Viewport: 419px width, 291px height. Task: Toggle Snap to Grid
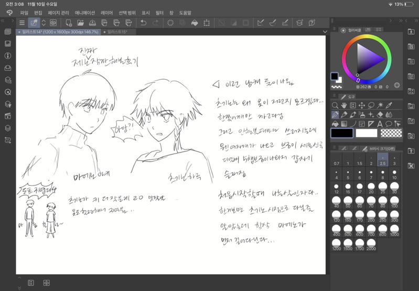pos(285,23)
